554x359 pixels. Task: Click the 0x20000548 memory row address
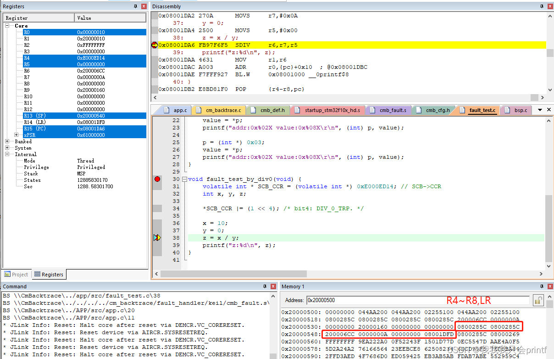[x=301, y=334]
